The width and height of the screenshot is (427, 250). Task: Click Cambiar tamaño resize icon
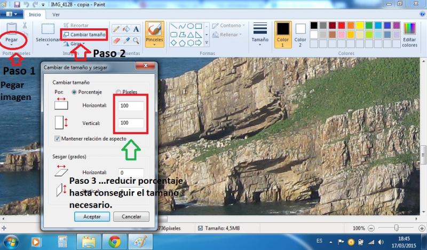66,35
